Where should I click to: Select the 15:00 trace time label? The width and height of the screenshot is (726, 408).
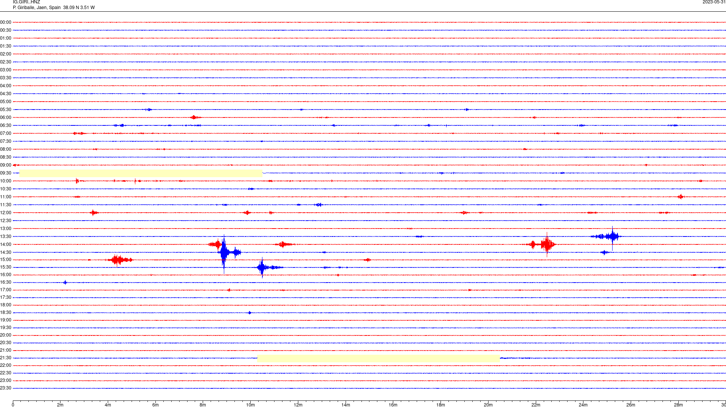click(6, 260)
